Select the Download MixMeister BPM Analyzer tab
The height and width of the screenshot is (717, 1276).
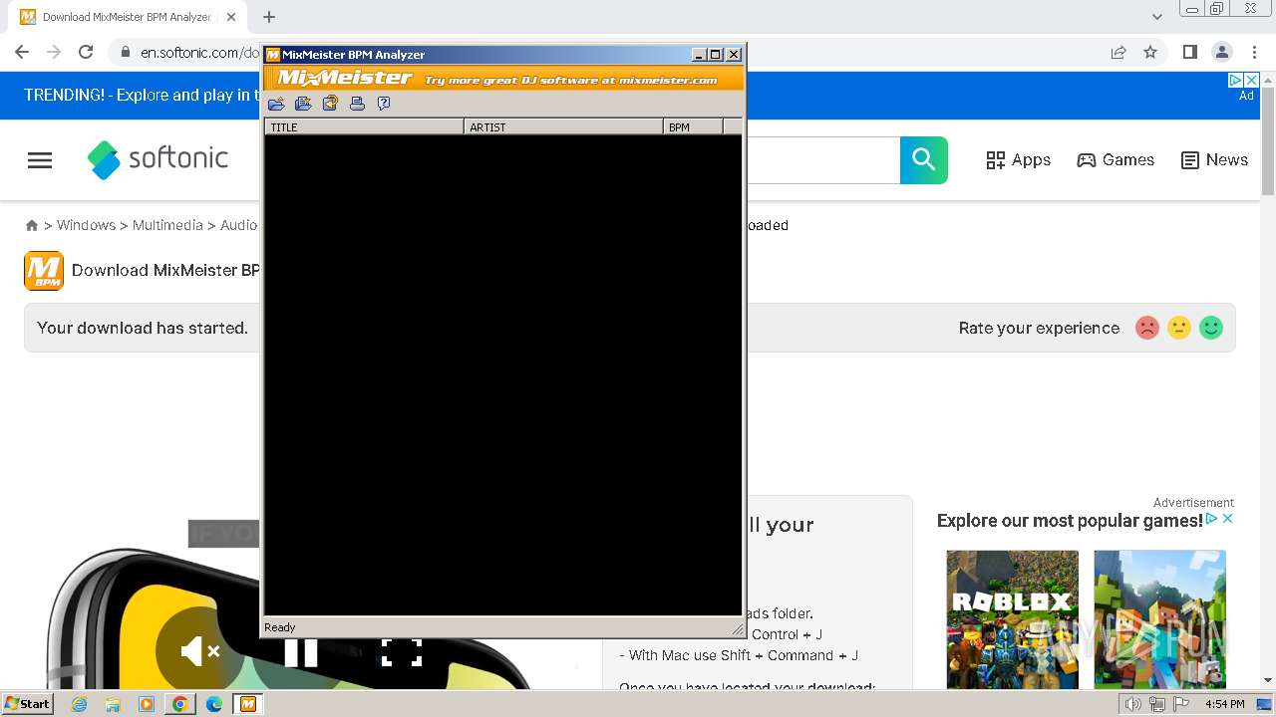pyautogui.click(x=127, y=17)
